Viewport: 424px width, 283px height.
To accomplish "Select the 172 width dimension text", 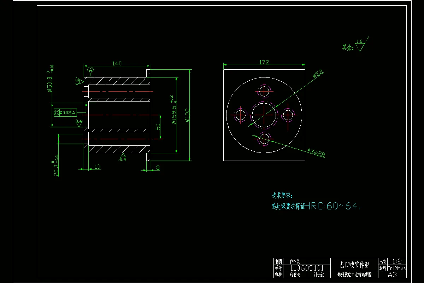I will point(264,62).
